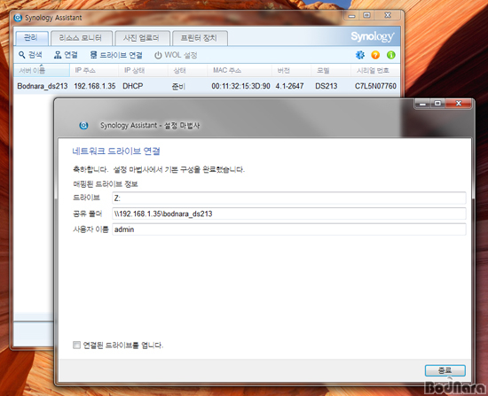Click the 종료 finish button
The width and height of the screenshot is (488, 396).
click(445, 370)
